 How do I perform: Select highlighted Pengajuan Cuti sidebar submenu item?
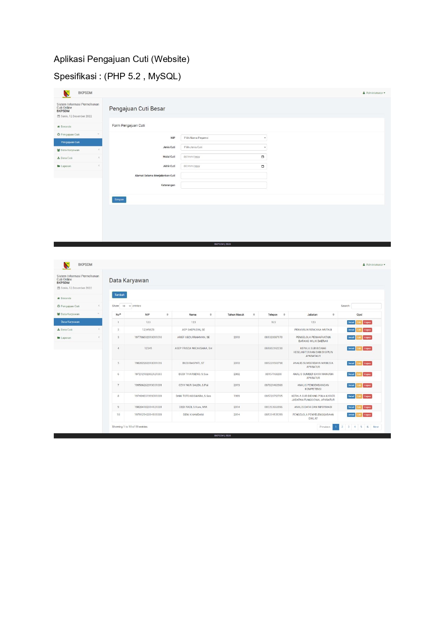pos(78,142)
